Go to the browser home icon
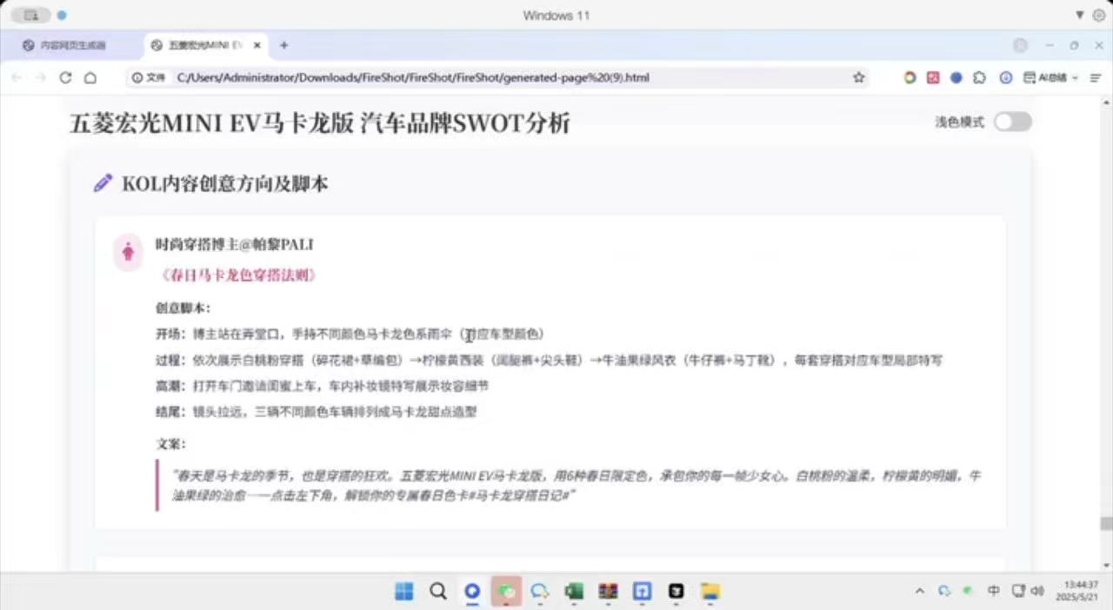Screen dimensions: 1113x610 point(90,77)
